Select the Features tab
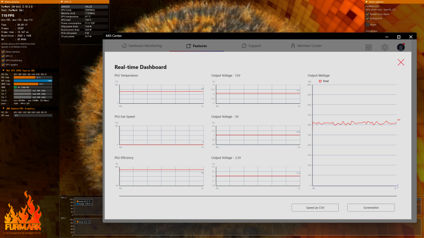424x238 pixels. coord(197,46)
